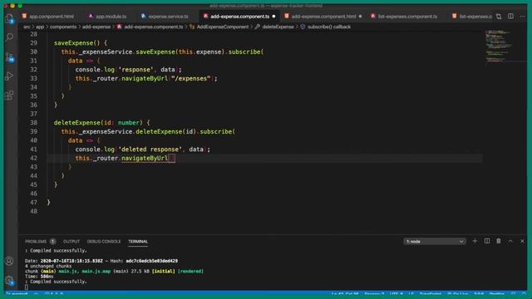This screenshot has width=532, height=299.
Task: Click the git branch item in status bar
Action: [17, 293]
